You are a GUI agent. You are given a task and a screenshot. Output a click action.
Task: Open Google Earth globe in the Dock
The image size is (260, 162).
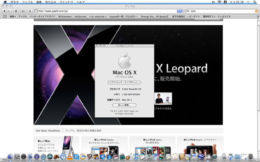pyautogui.click(x=201, y=156)
